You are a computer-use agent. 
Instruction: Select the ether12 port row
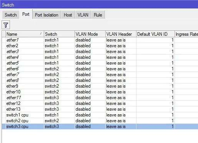100,103
